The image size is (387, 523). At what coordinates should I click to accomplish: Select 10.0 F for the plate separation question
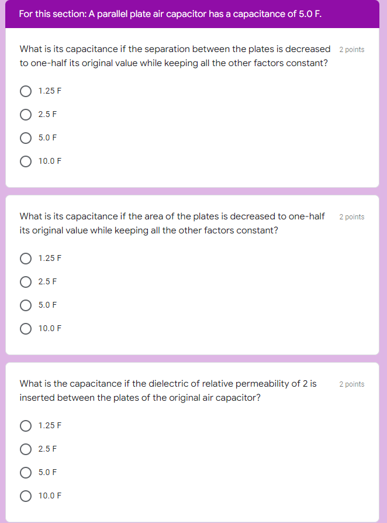pyautogui.click(x=26, y=161)
